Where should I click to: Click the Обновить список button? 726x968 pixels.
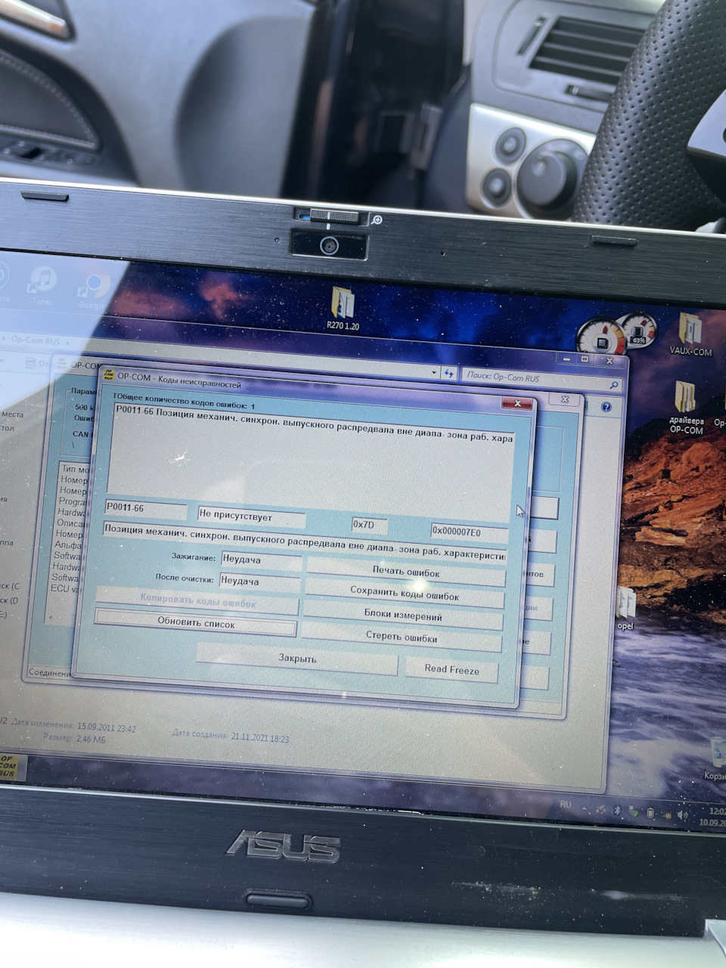(x=196, y=623)
